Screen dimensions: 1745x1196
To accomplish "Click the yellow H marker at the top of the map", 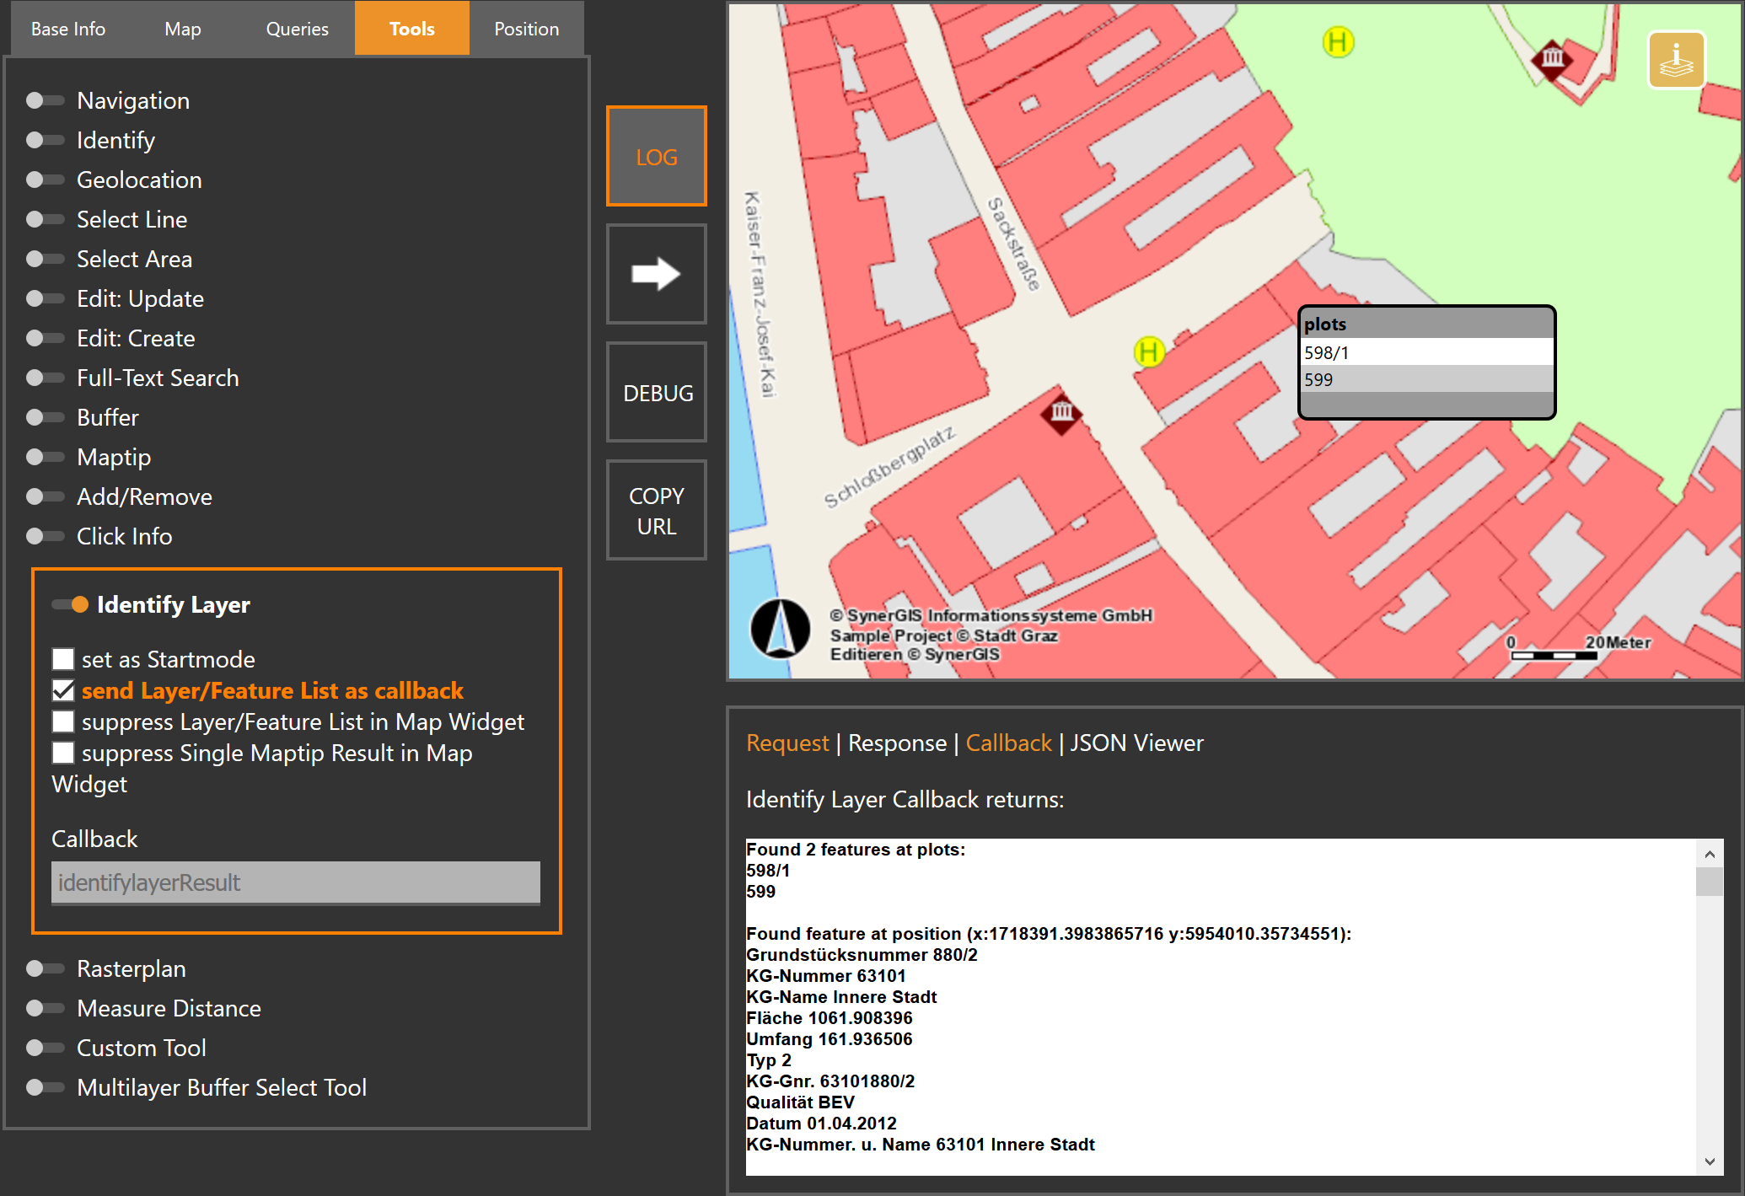I will point(1336,42).
